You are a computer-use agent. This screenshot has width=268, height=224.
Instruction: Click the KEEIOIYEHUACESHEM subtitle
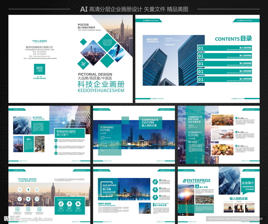click(101, 90)
